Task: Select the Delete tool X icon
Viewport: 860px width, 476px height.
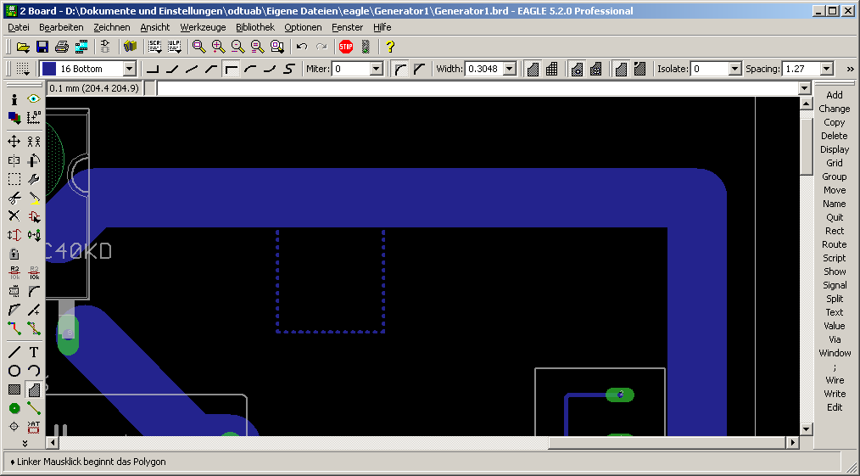Action: click(x=14, y=216)
